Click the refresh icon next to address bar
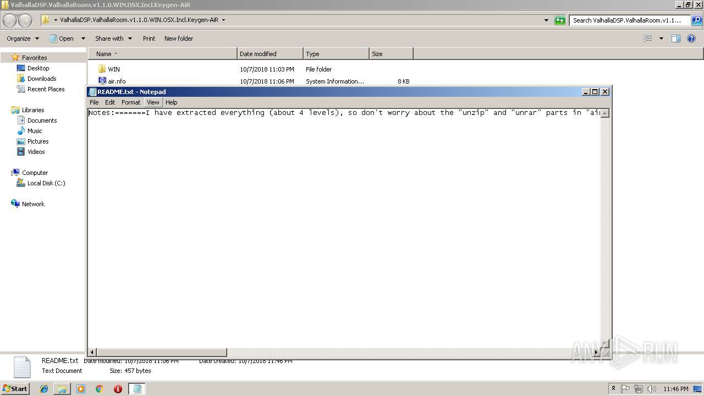This screenshot has height=396, width=704. (x=560, y=20)
